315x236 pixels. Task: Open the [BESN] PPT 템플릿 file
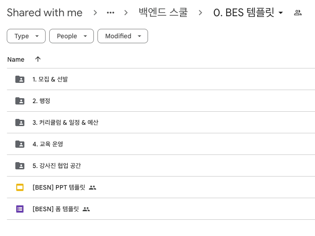[x=59, y=187]
